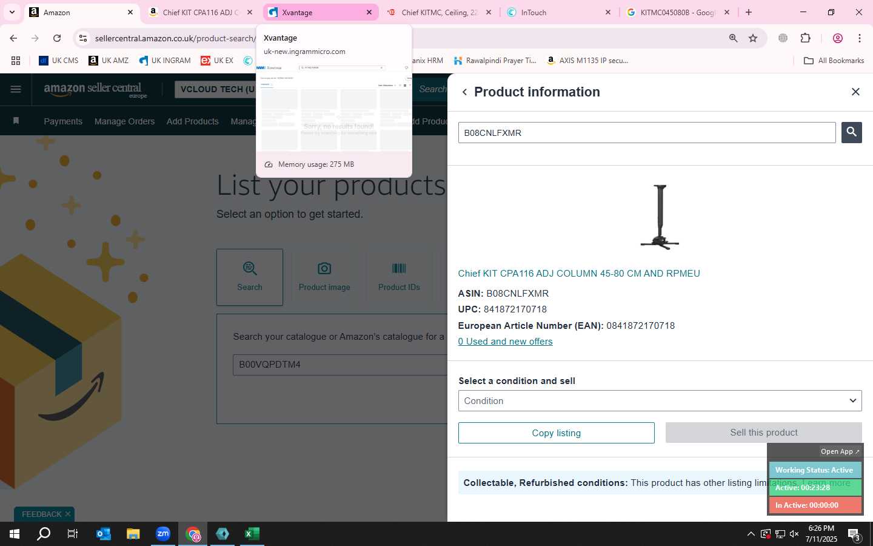Open the Chrome profile avatar

pyautogui.click(x=838, y=38)
